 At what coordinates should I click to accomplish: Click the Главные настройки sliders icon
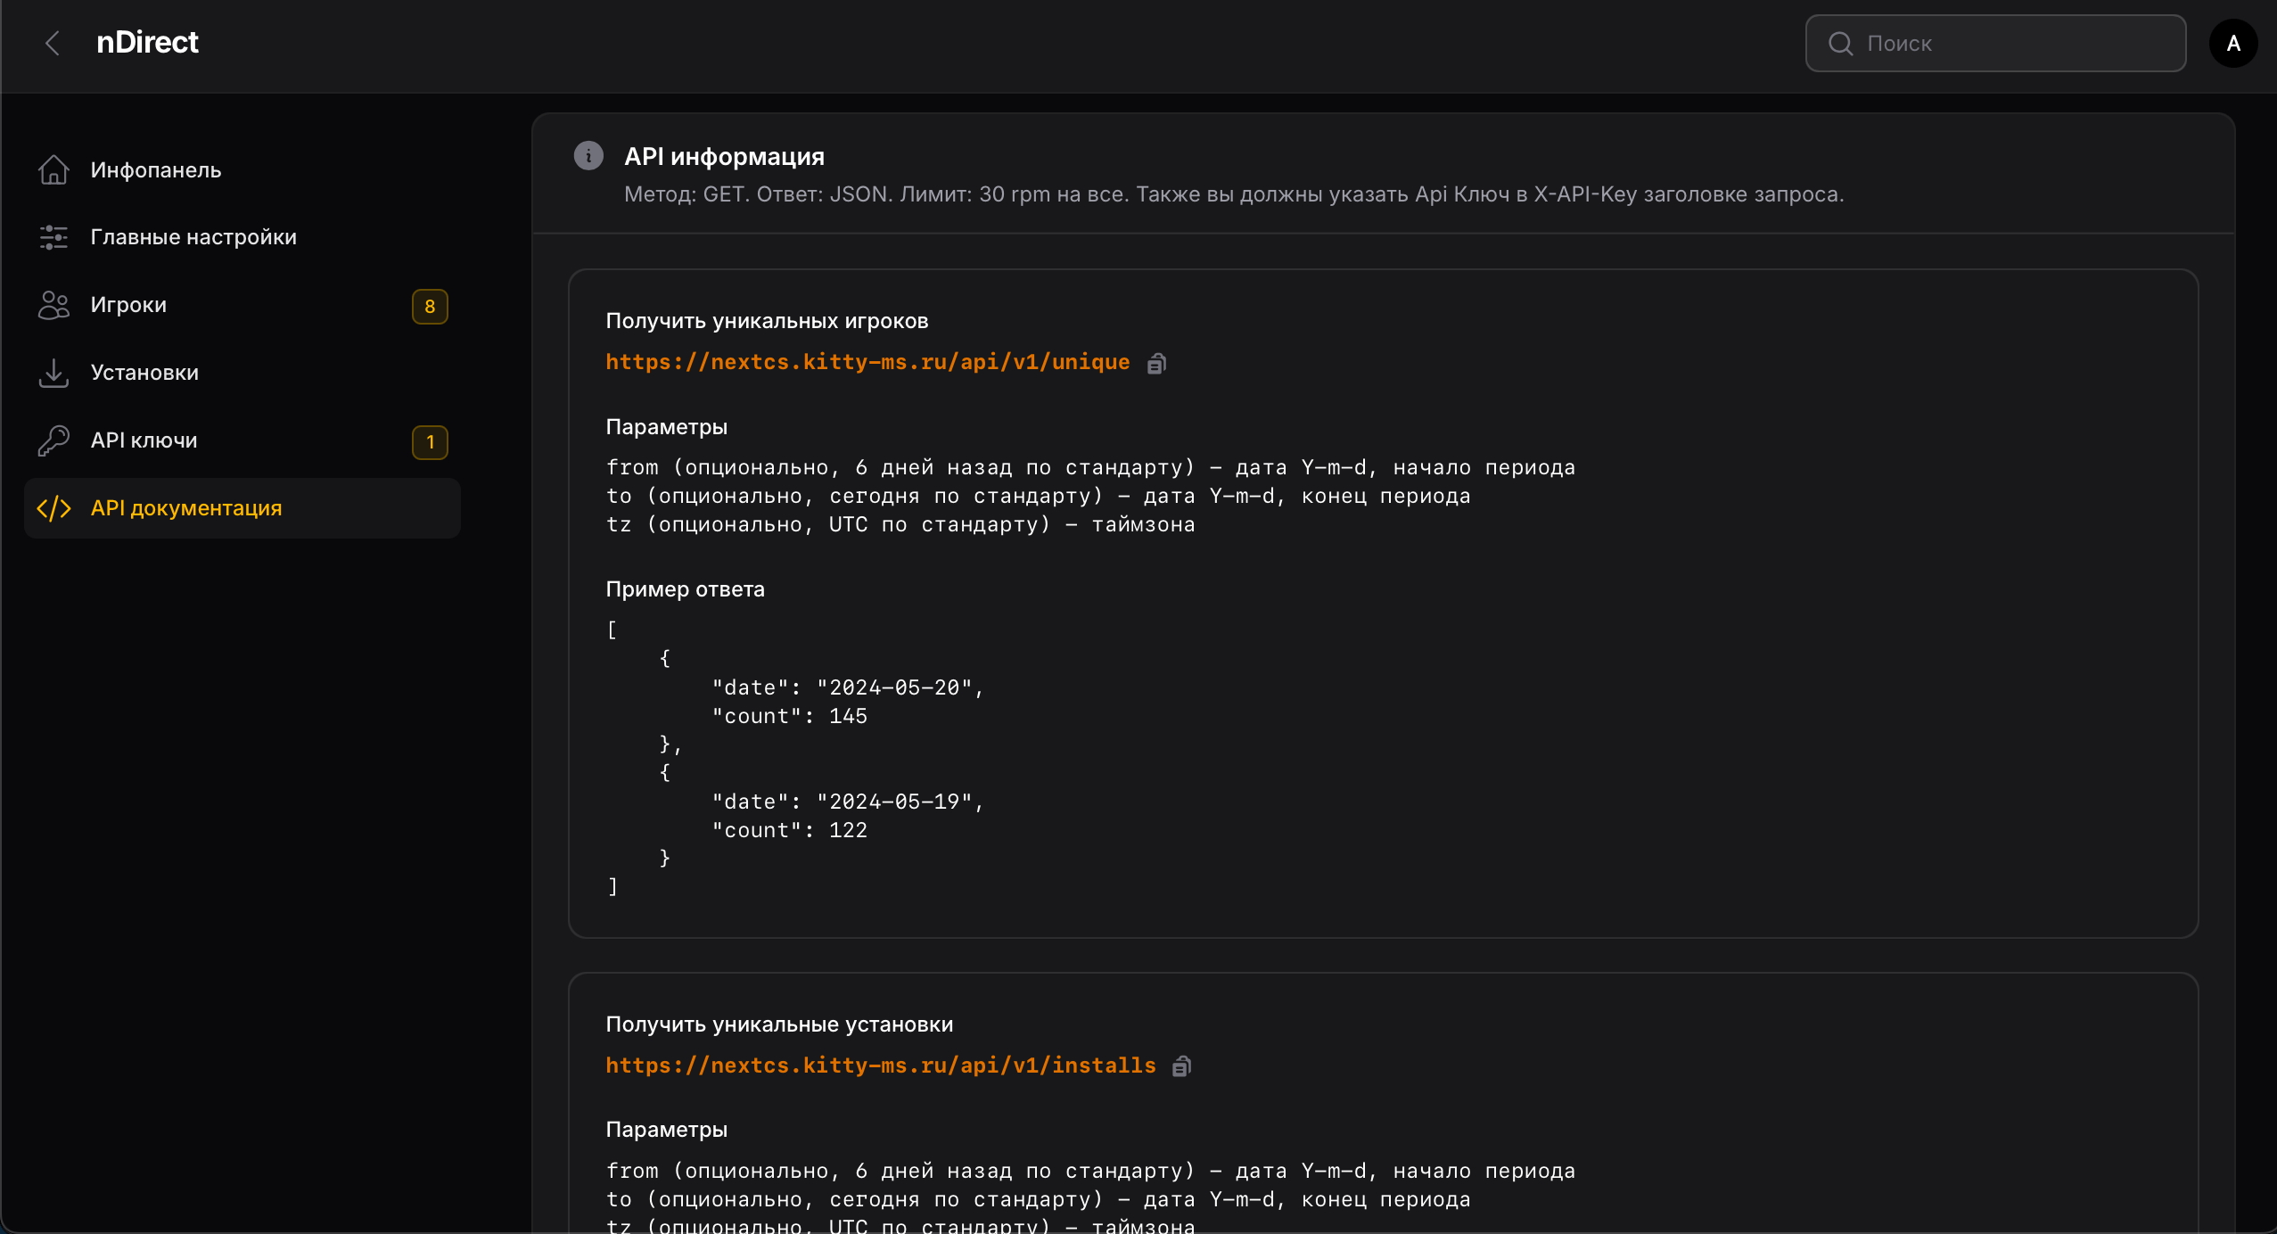pyautogui.click(x=53, y=237)
